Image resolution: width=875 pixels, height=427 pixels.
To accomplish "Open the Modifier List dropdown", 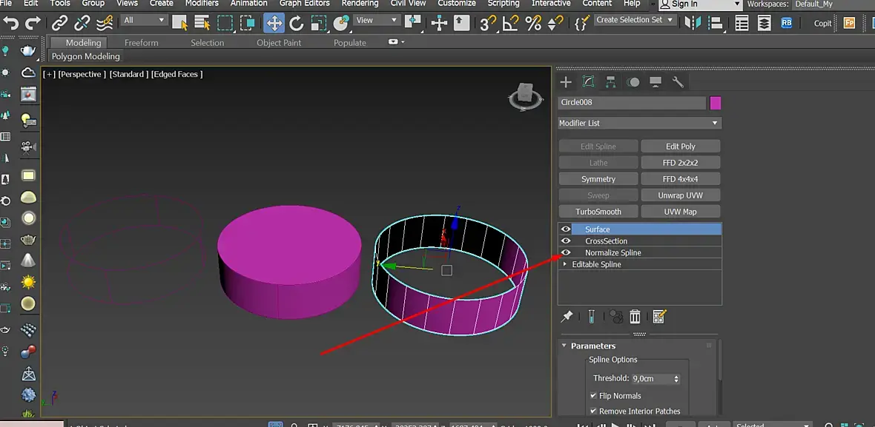I will tap(639, 123).
